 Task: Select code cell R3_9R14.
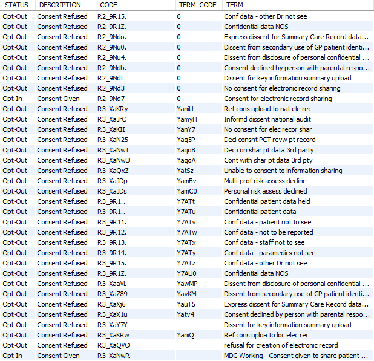[x=112, y=252]
